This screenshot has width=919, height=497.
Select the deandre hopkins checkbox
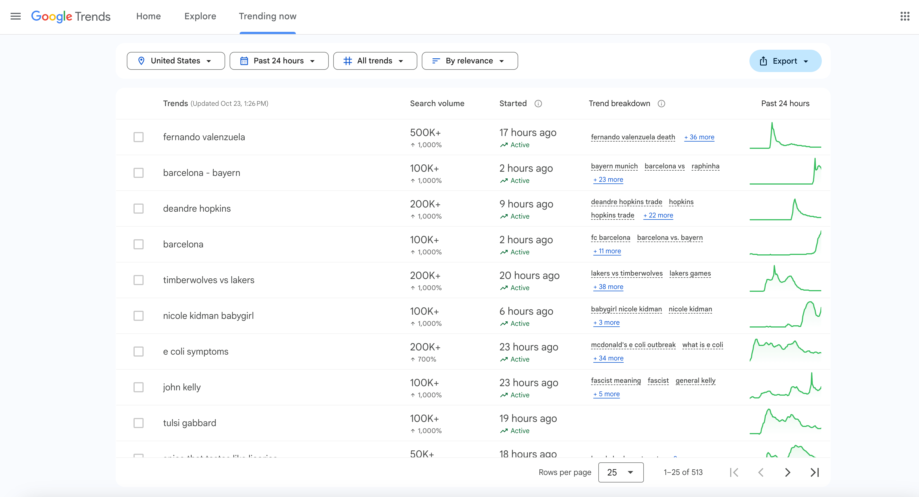(x=139, y=209)
